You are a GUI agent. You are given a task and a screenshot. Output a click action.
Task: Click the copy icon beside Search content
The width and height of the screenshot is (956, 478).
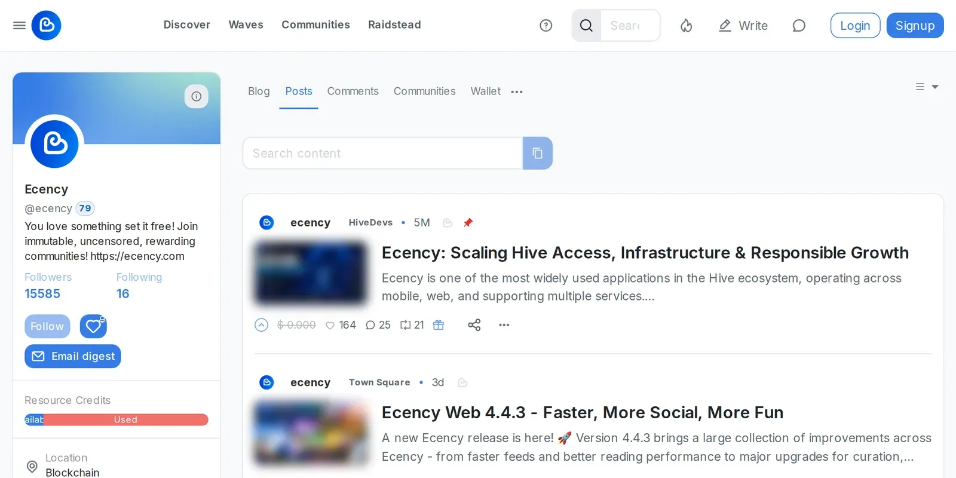click(538, 154)
